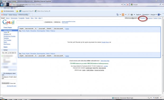Click the top Yenile refresh link
164x100 pixels.
point(67,29)
